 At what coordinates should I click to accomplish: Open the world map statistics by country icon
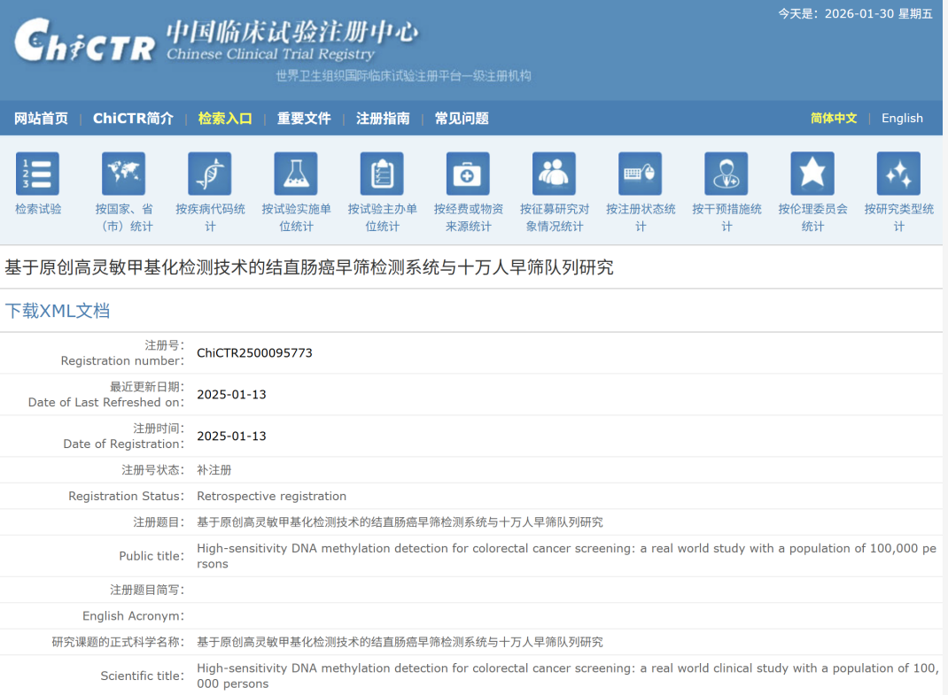pyautogui.click(x=124, y=174)
